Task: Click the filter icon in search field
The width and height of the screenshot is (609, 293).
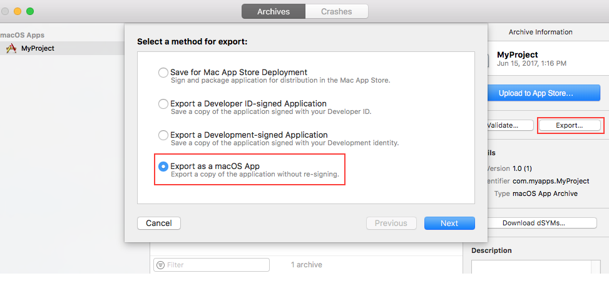Action: pyautogui.click(x=160, y=265)
